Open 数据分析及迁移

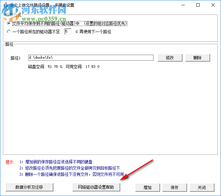coord(29,187)
